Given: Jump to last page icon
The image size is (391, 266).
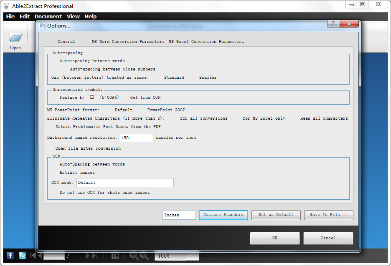Looking at the screenshot, I should [x=95, y=256].
